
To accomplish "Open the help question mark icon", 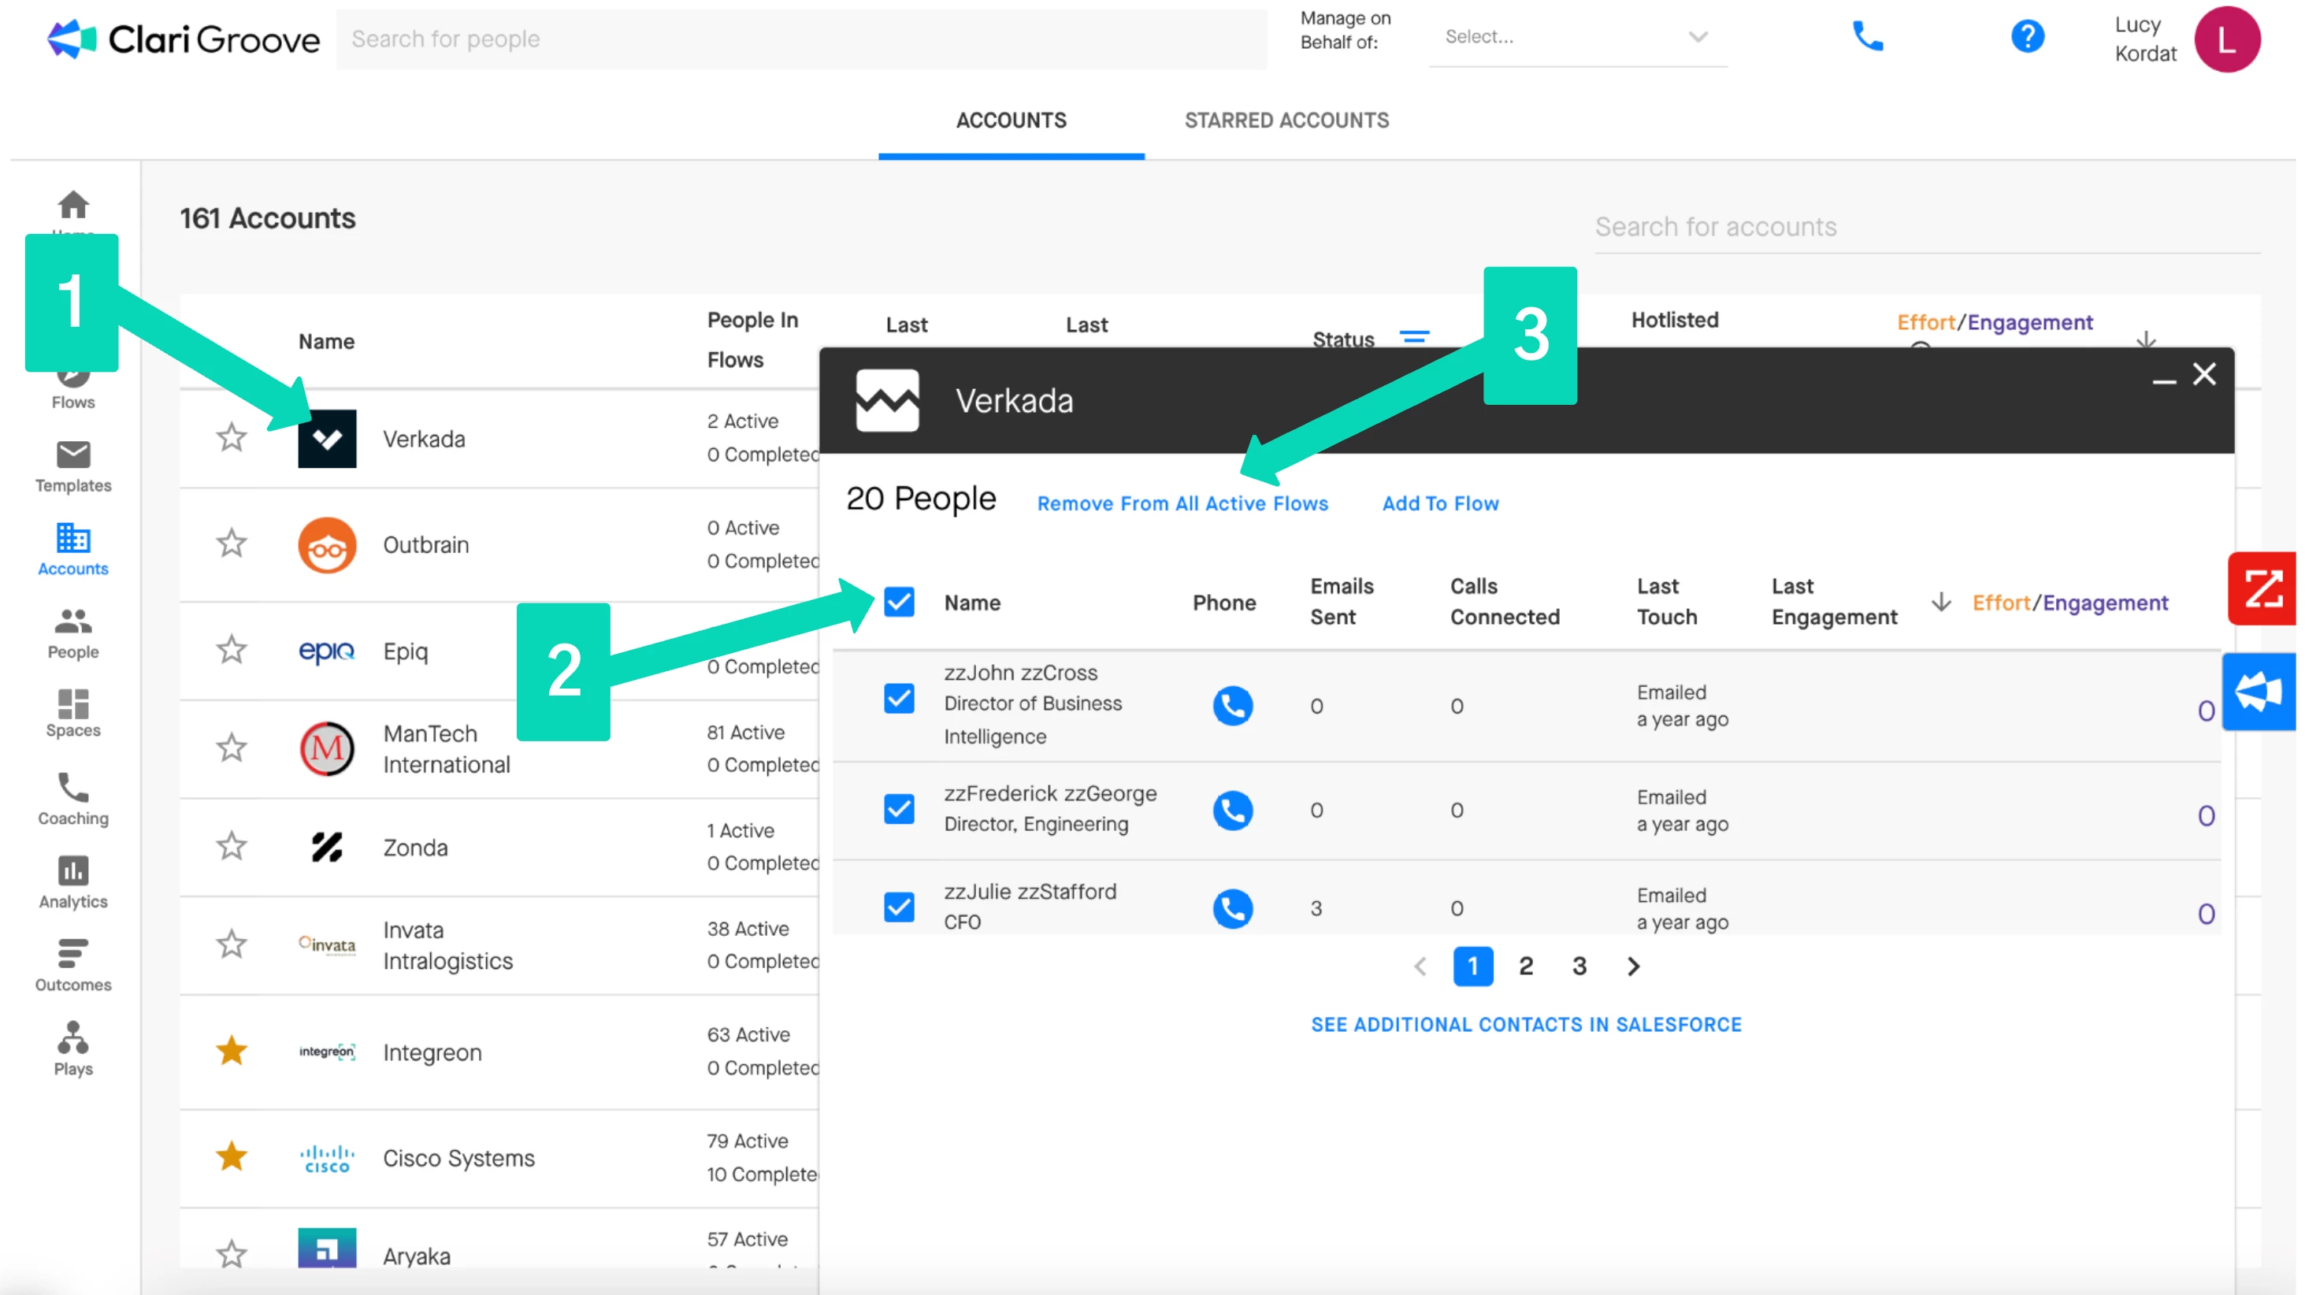I will click(2027, 38).
